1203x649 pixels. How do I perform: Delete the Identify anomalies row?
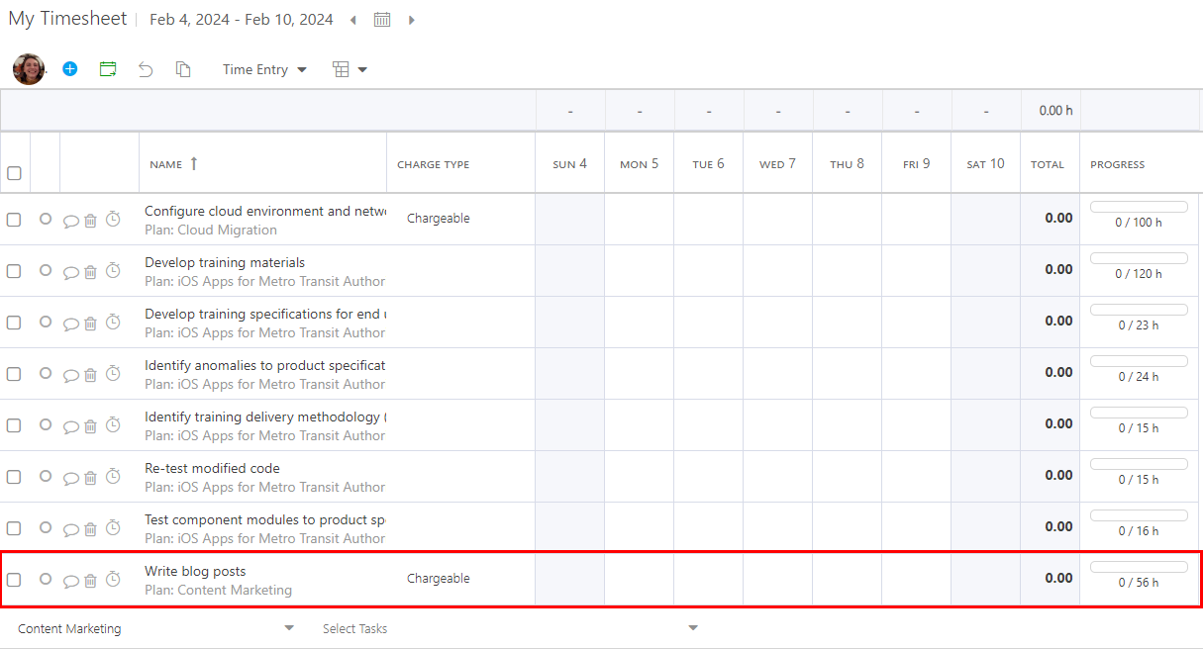(90, 374)
